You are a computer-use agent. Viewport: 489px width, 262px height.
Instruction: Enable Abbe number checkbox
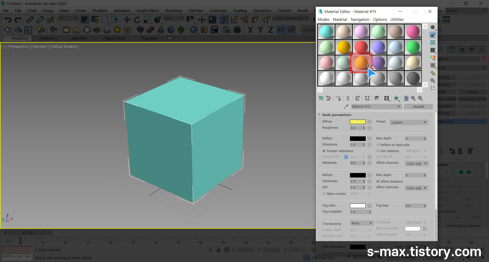(x=324, y=194)
